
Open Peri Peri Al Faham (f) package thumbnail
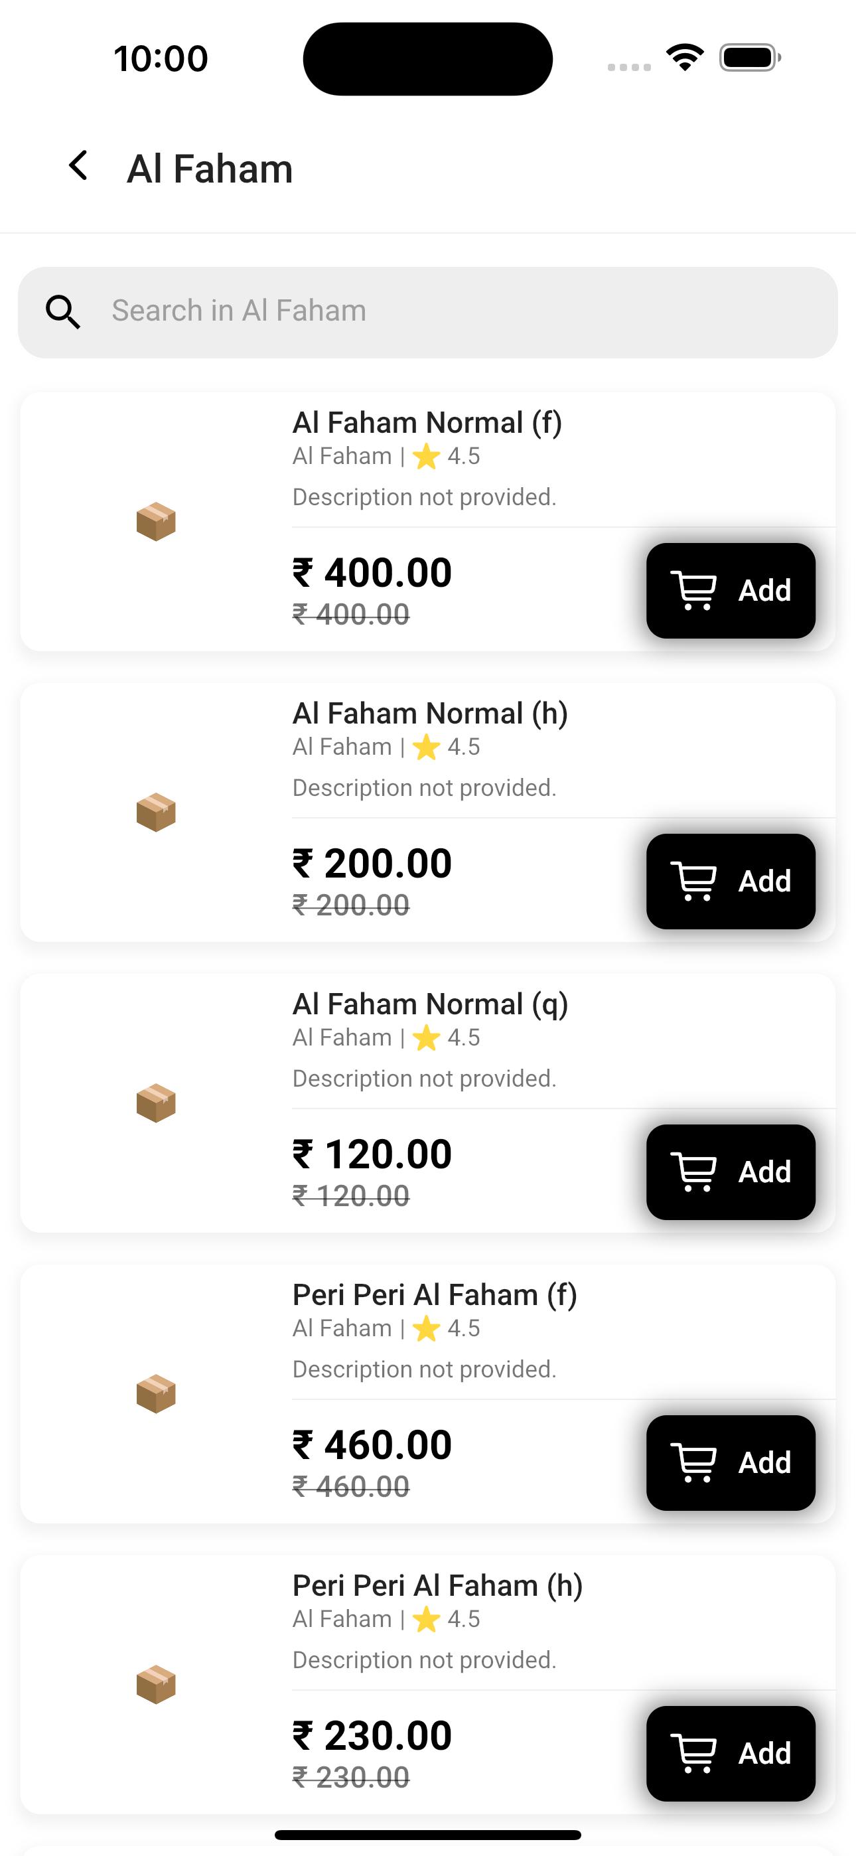point(157,1393)
